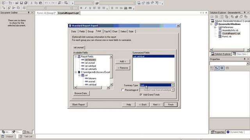Expand the References node in Solution Explorer

[215, 27]
